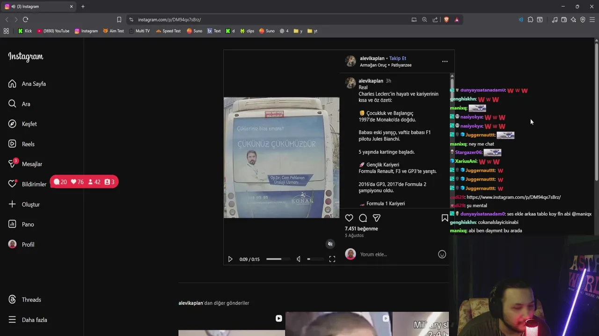Open apps grid icon in bookmarks bar
Screen dimensions: 599x336
pos(6,31)
